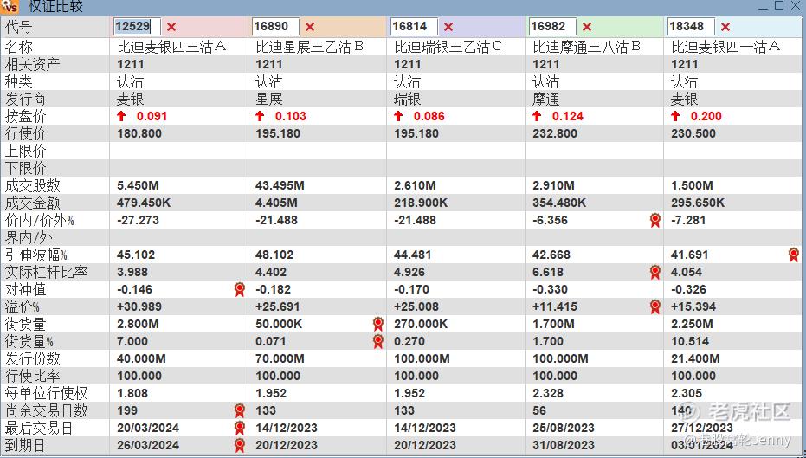Screen dimensions: 806x458
Task: Click the code input field containing 16982
Action: click(552, 27)
